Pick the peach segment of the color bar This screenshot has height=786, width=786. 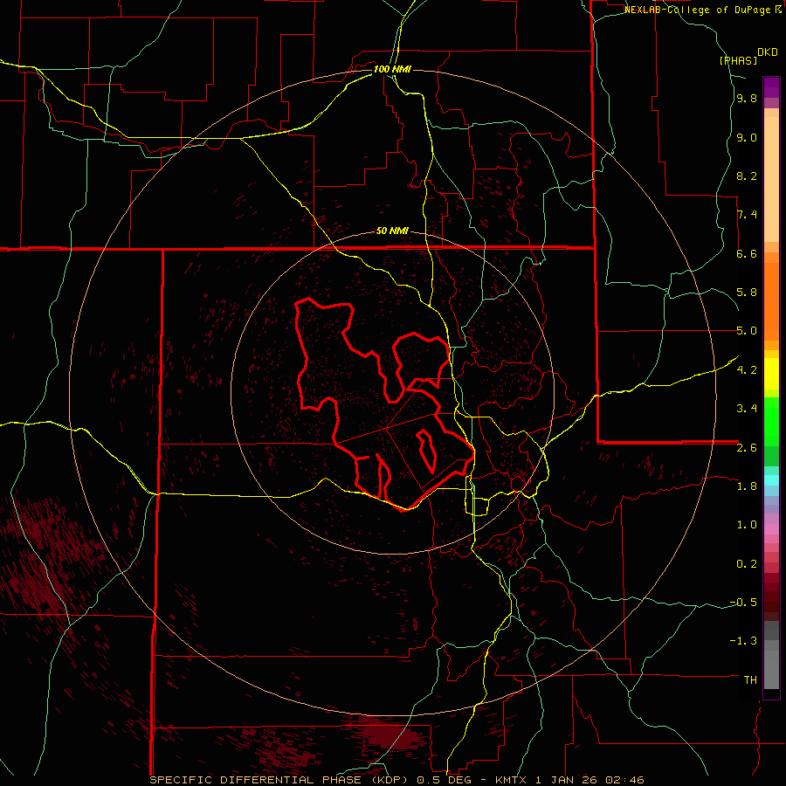pyautogui.click(x=771, y=179)
